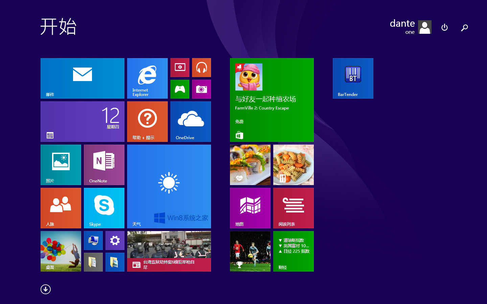
Task: Open the Reading List tile (阅读列表)
Action: tap(294, 208)
